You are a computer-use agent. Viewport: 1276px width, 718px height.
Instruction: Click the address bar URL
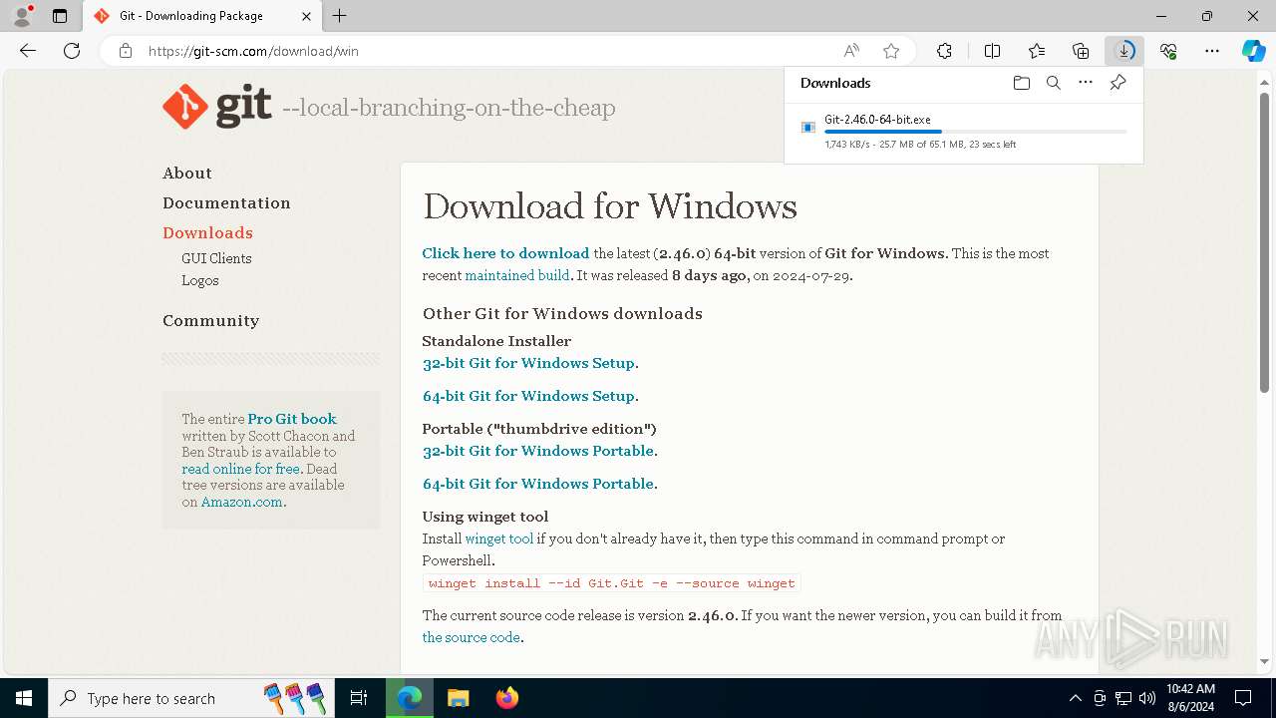pyautogui.click(x=253, y=51)
